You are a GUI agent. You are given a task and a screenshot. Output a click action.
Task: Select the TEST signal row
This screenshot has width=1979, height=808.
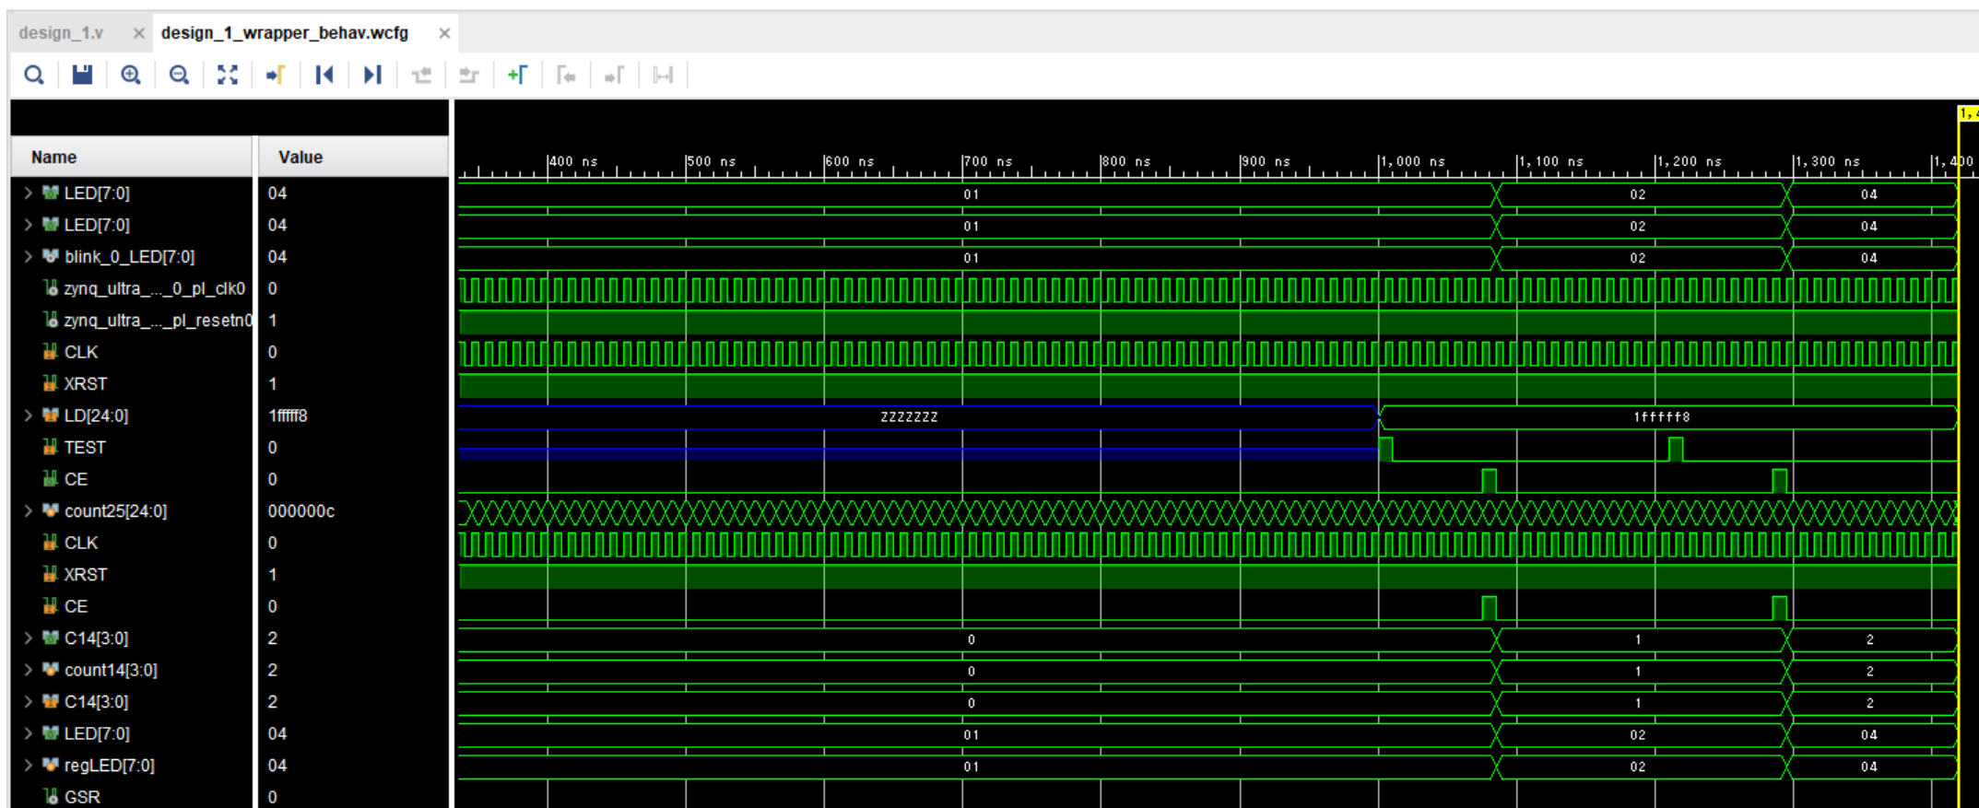(85, 448)
